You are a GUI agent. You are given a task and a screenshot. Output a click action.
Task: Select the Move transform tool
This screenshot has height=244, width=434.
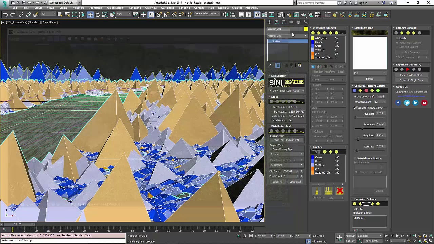tap(91, 15)
